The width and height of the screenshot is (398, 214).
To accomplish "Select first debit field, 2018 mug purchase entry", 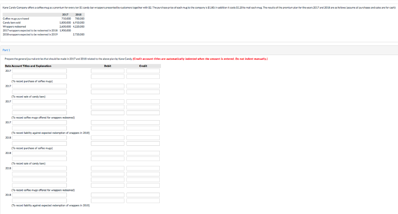I will click(108, 138).
